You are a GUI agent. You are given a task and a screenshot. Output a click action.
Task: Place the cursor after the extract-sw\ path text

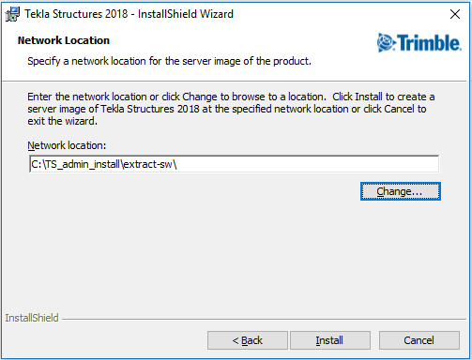tap(178, 164)
